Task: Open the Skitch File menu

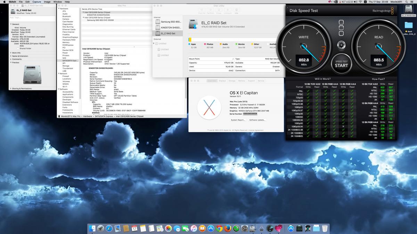Action: coord(22,2)
